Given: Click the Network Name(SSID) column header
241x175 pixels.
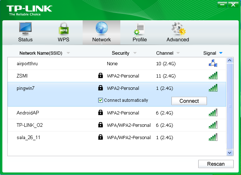Looking at the screenshot, I should coord(41,53).
